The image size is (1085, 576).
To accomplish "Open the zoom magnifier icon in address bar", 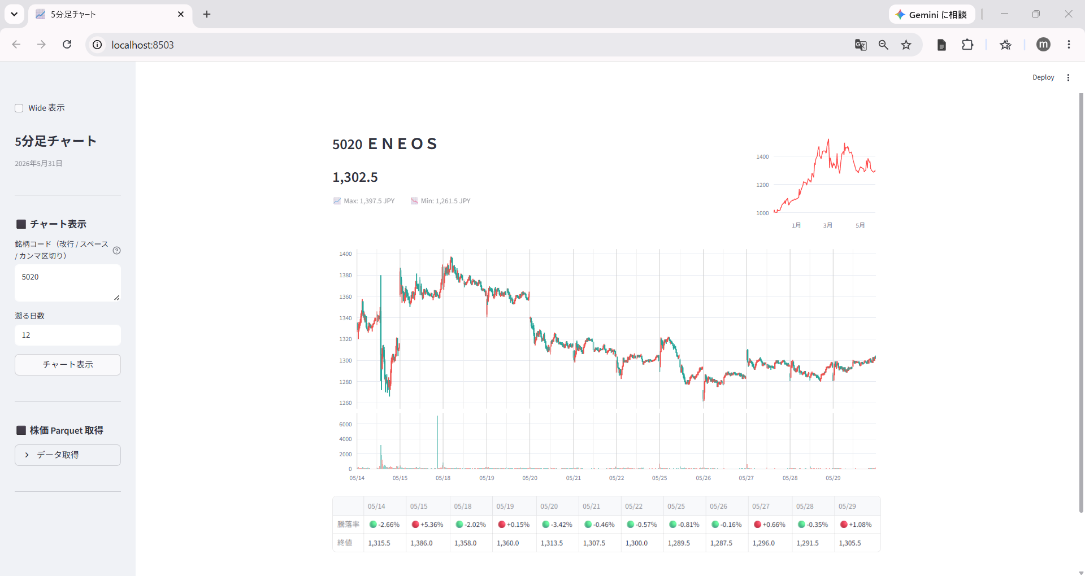I will (883, 45).
